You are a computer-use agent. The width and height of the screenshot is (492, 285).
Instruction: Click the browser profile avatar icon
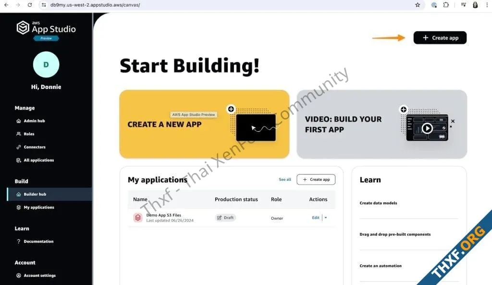[475, 5]
